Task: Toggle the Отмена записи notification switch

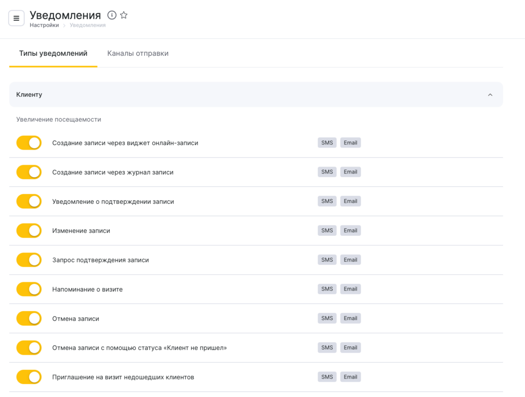Action: pos(29,318)
